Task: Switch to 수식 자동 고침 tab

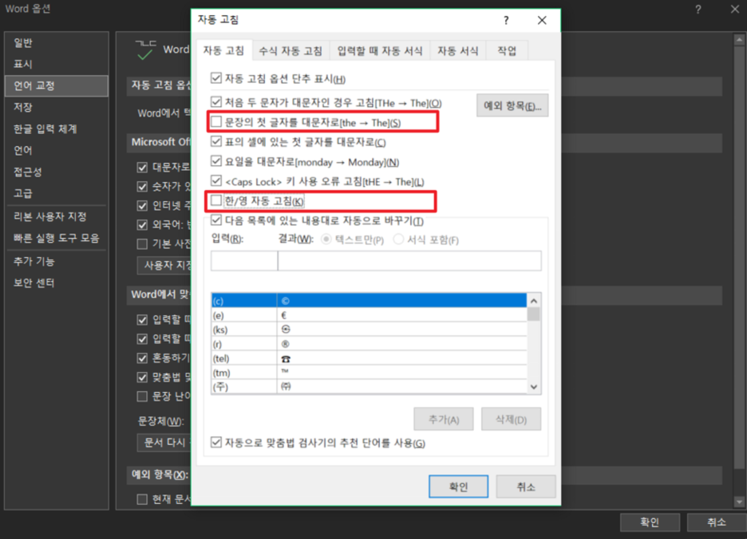Action: click(290, 51)
